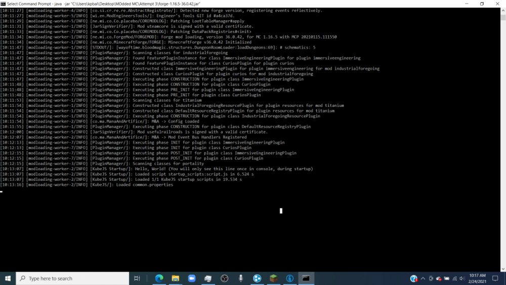This screenshot has width=506, height=285.
Task: Click the 'Type here to search' box
Action: (x=72, y=278)
